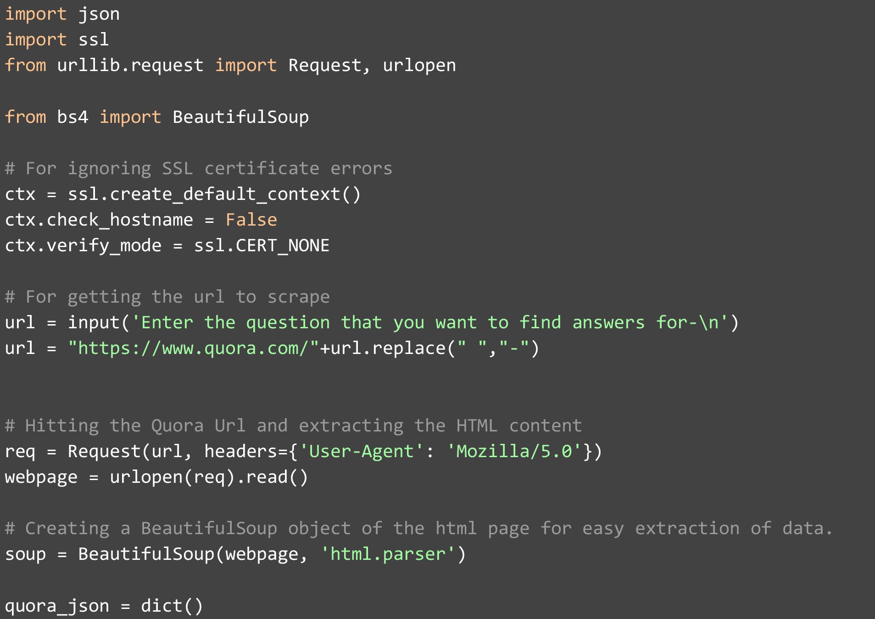Click the 'create_default_context' call
Screen dimensions: 875x619
click(x=225, y=194)
